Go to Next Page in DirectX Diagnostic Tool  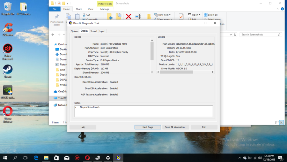pos(148,127)
